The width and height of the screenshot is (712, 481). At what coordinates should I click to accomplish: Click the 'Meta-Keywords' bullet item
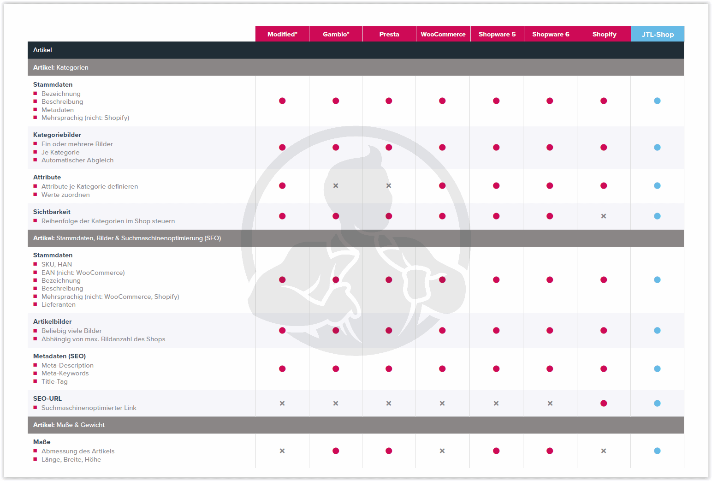(65, 374)
